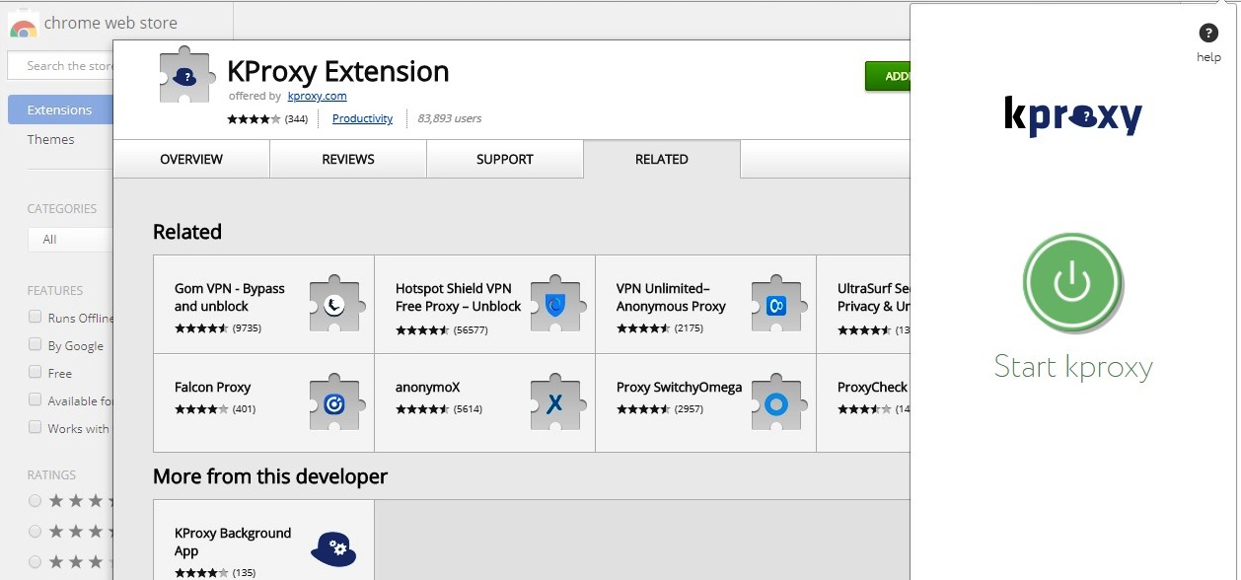Go to the Support tab
The height and width of the screenshot is (580, 1241).
(x=505, y=159)
